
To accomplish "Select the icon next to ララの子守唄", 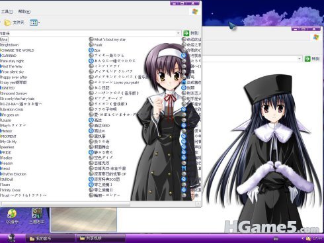I will [x=91, y=109].
